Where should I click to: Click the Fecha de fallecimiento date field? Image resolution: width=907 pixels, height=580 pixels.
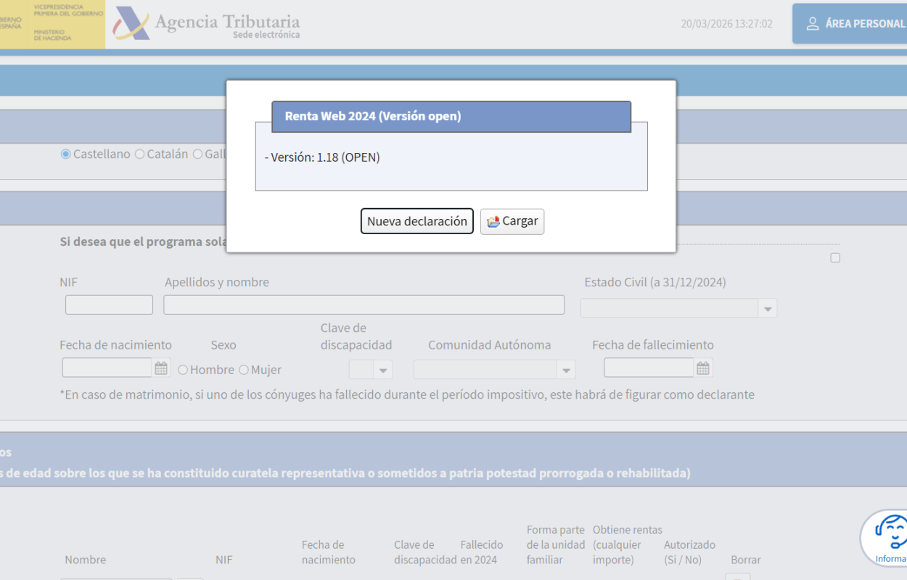click(648, 368)
